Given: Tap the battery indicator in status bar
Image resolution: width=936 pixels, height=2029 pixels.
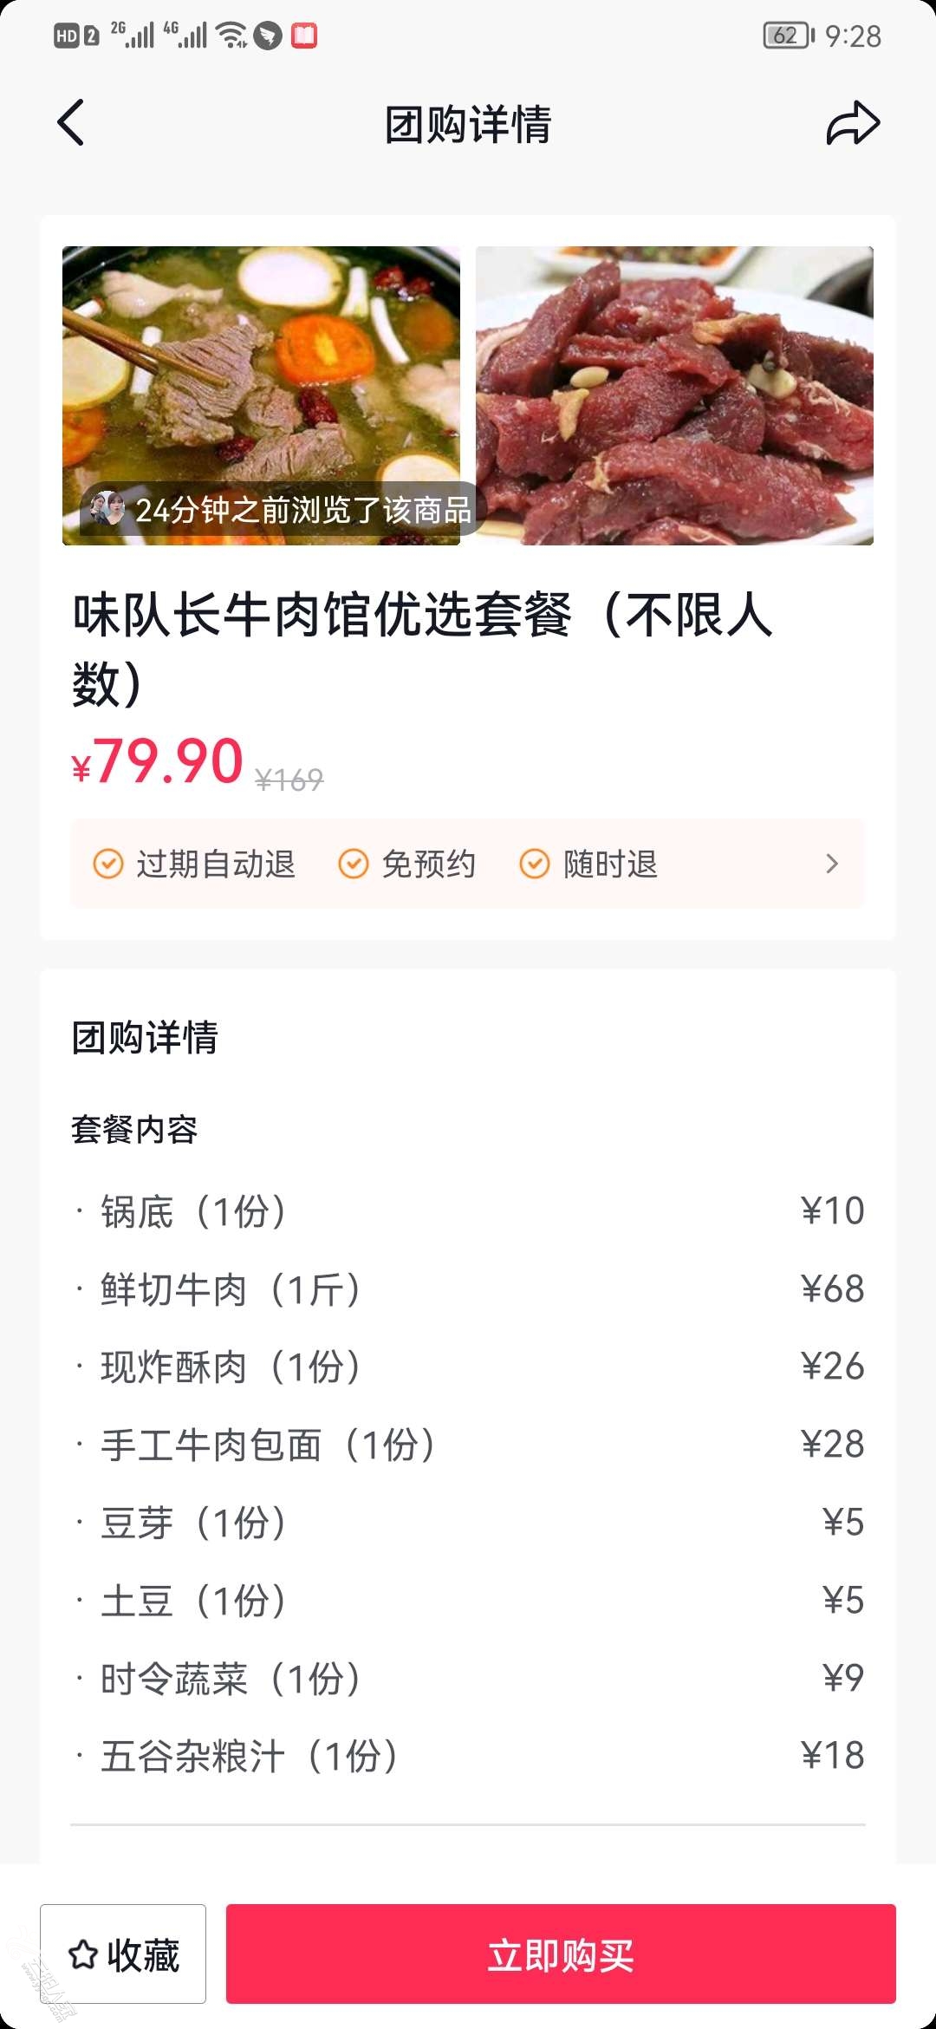Looking at the screenshot, I should [789, 36].
